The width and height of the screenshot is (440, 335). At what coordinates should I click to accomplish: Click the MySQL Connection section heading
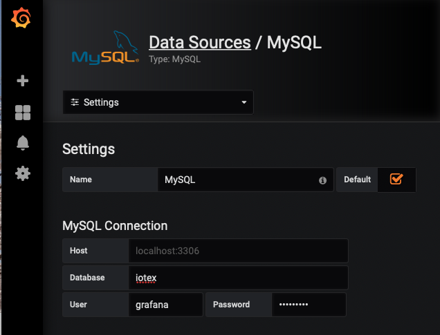pos(115,226)
